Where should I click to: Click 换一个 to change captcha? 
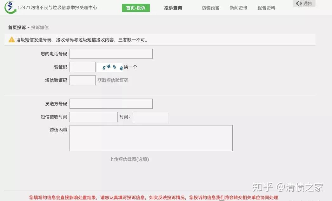coord(129,67)
